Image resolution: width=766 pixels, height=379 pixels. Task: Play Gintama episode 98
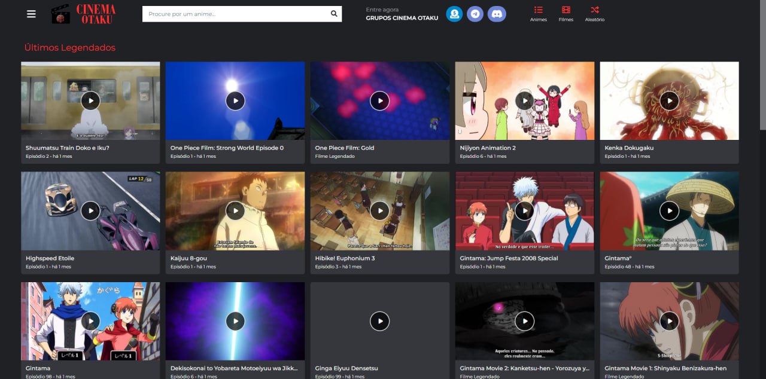(x=90, y=321)
